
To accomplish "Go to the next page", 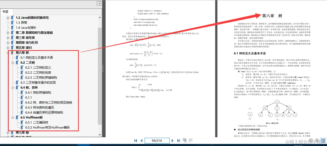I will click(173, 141).
